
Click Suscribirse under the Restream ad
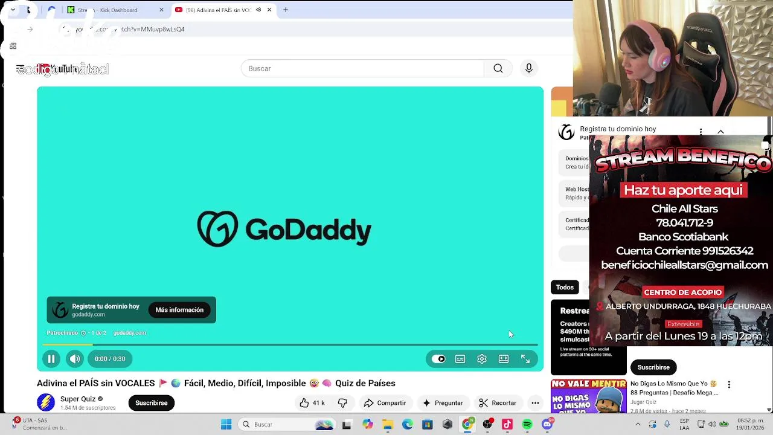653,367
